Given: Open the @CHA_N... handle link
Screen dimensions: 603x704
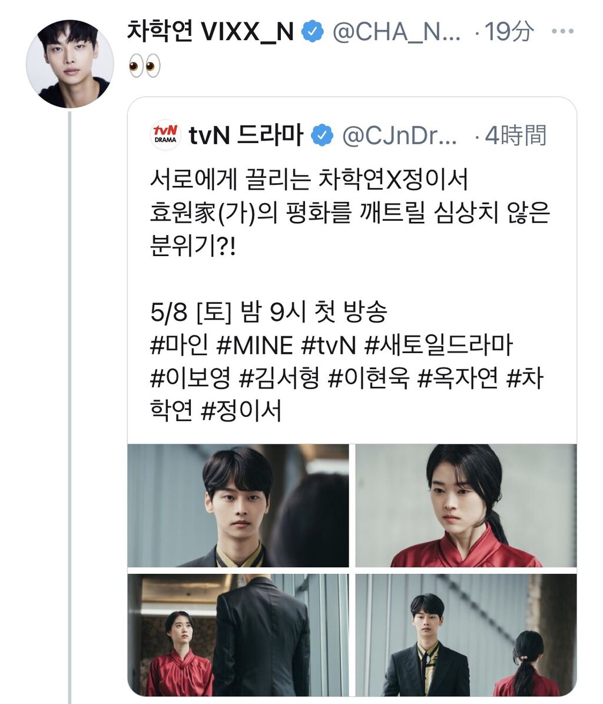Looking at the screenshot, I should (397, 32).
